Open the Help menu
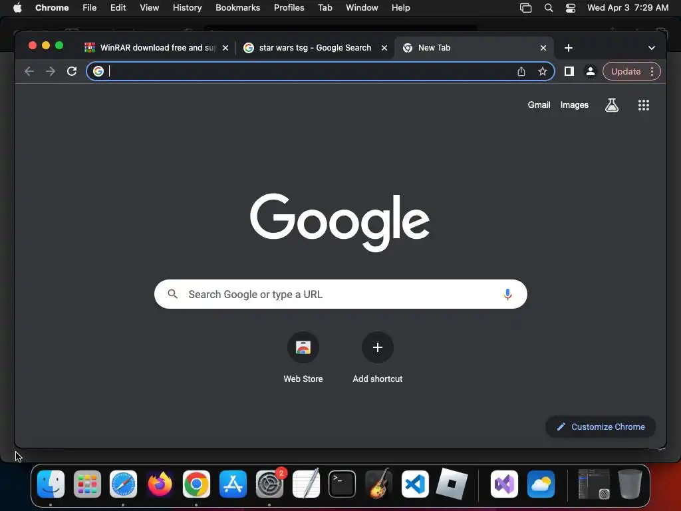This screenshot has width=681, height=511. [400, 7]
